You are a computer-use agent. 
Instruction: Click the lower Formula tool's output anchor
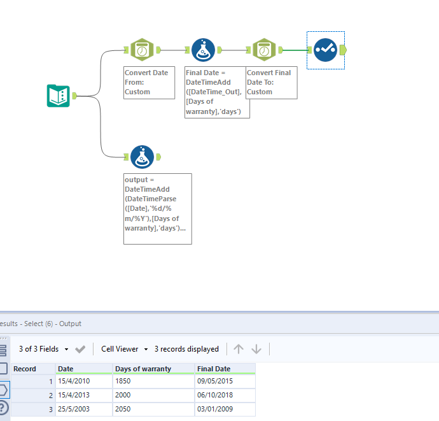(x=158, y=157)
